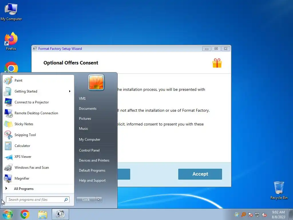Launch Windows Fax and Scan
293x220 pixels.
pos(38,168)
